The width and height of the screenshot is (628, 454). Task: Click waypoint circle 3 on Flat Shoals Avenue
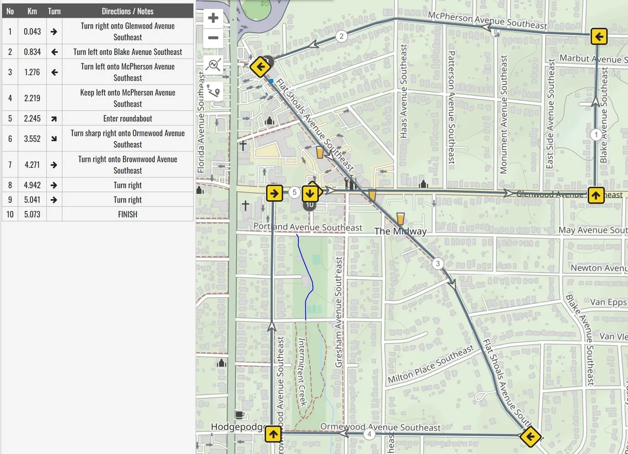coord(437,264)
